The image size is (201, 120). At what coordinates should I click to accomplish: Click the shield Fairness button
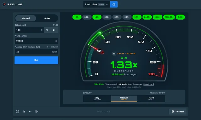click(x=178, y=112)
